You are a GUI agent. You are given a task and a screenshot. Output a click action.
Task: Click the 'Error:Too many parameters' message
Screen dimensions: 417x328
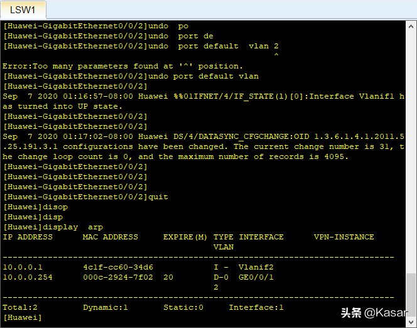pyautogui.click(x=122, y=66)
